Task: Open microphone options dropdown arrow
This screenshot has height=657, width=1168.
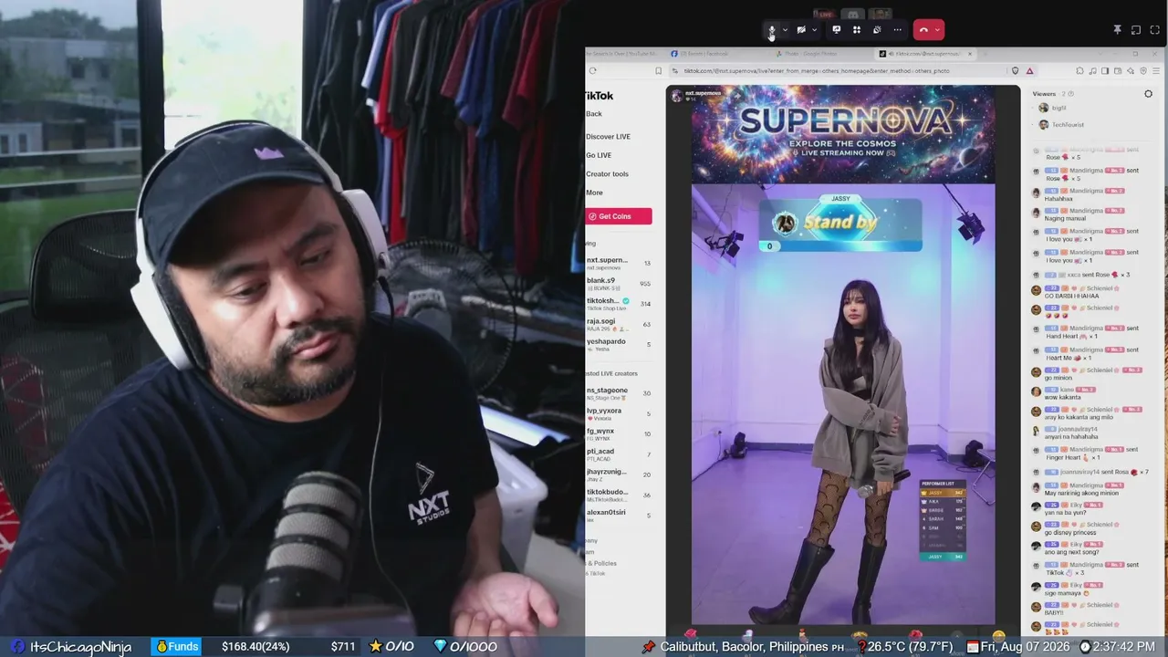Action: point(785,30)
